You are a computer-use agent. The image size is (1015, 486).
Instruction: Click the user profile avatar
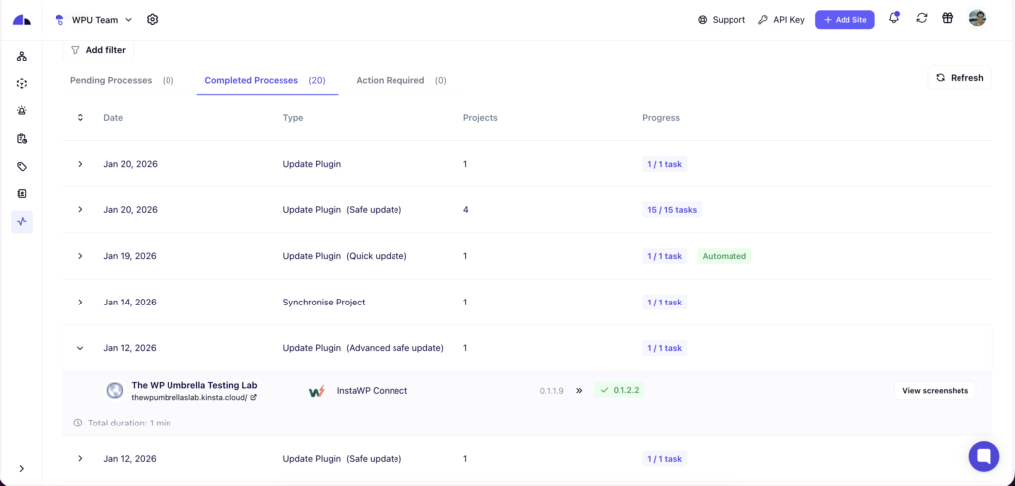(977, 19)
